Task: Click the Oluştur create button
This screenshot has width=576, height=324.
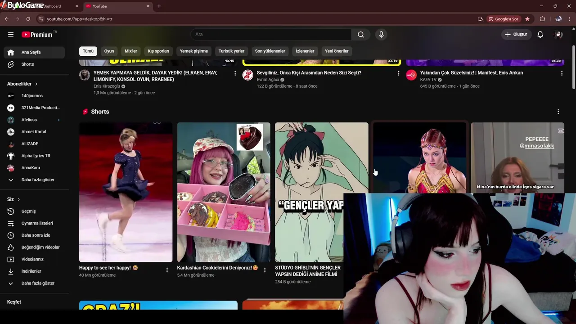Action: tap(516, 35)
